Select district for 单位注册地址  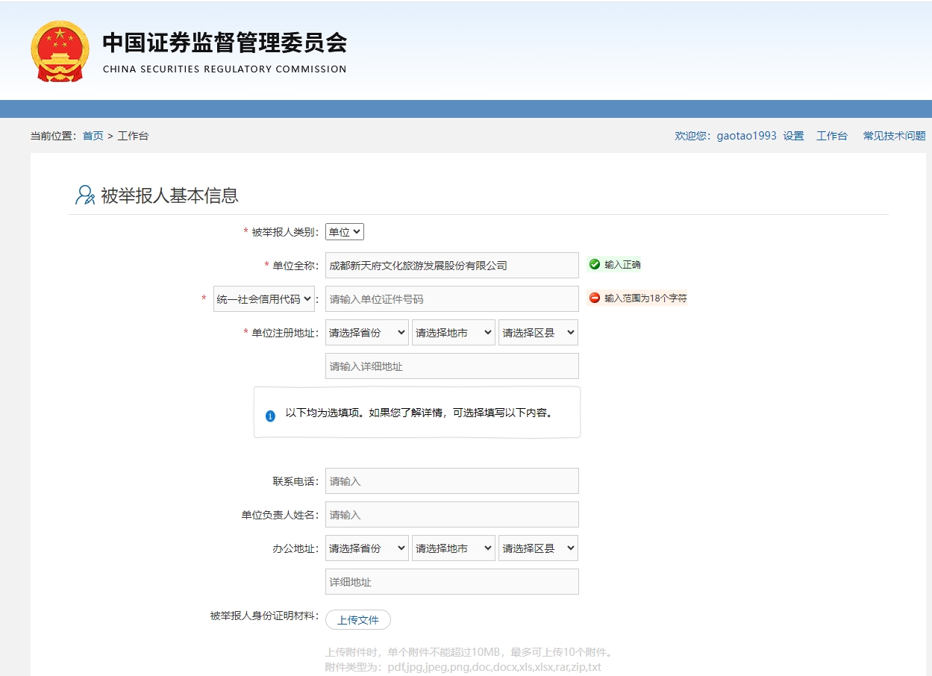538,333
